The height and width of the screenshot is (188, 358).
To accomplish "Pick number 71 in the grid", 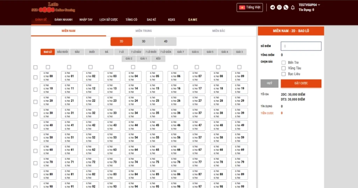I will (69, 162).
